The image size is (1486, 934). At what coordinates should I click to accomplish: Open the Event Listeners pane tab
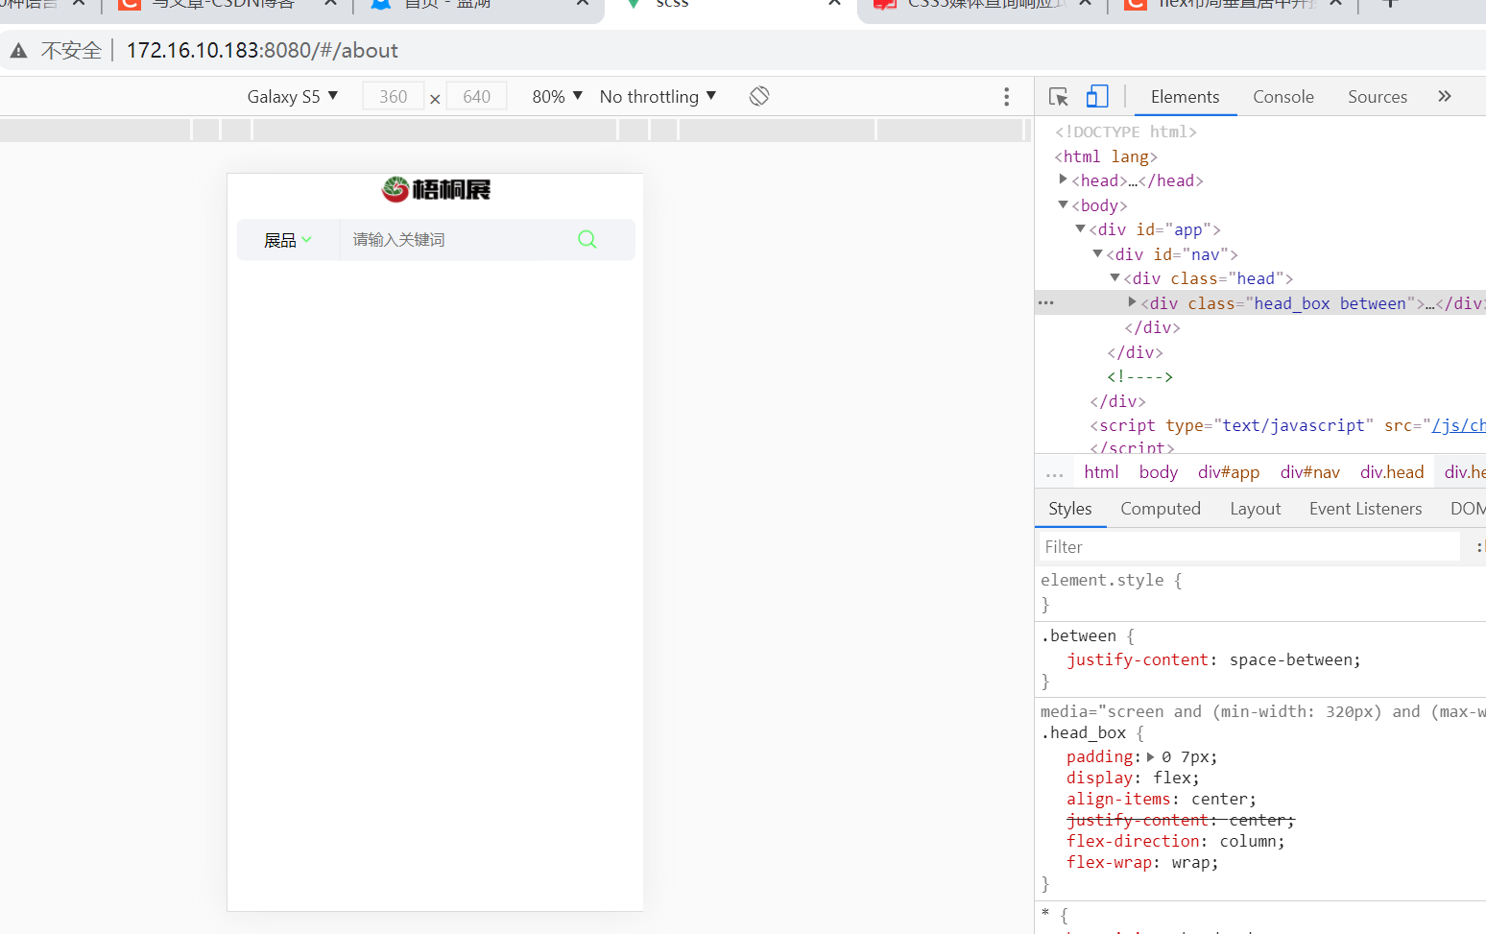(x=1365, y=509)
